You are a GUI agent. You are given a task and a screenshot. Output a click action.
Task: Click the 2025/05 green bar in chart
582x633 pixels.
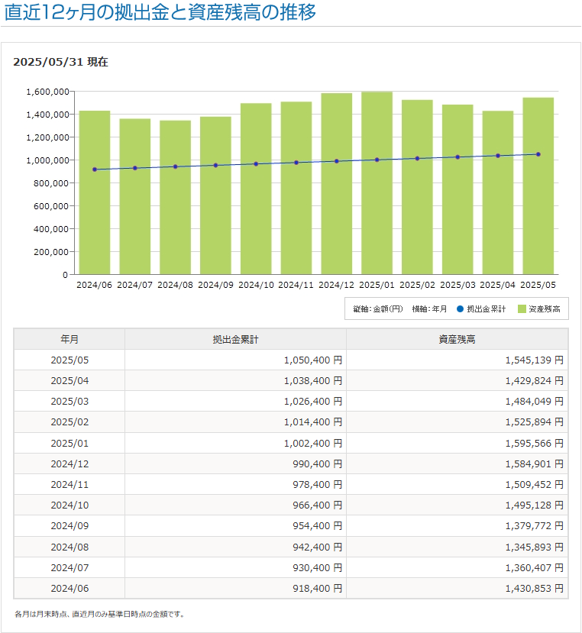pos(538,186)
